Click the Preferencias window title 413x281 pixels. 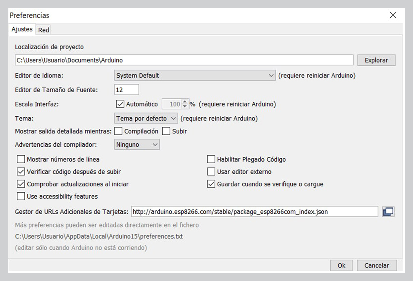point(29,15)
